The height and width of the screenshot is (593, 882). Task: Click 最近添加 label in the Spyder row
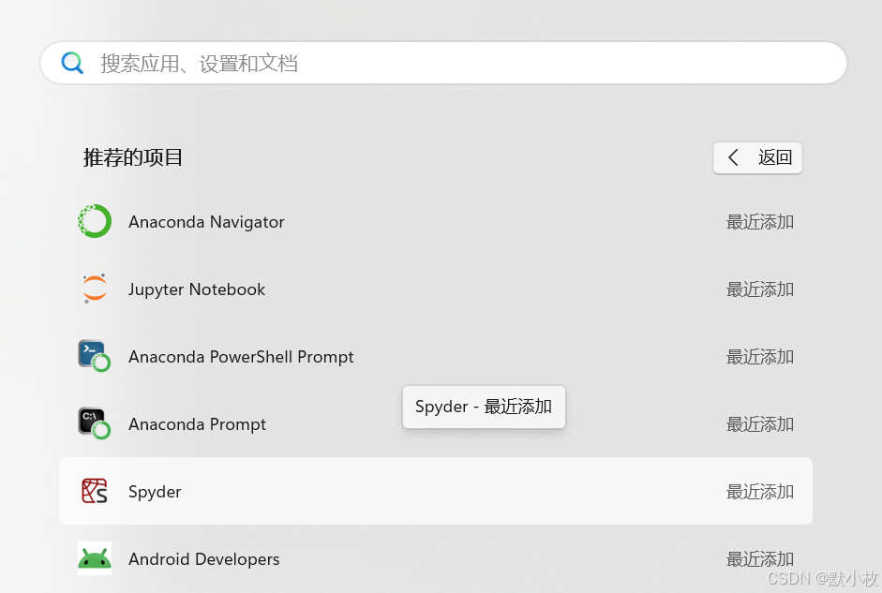[760, 492]
